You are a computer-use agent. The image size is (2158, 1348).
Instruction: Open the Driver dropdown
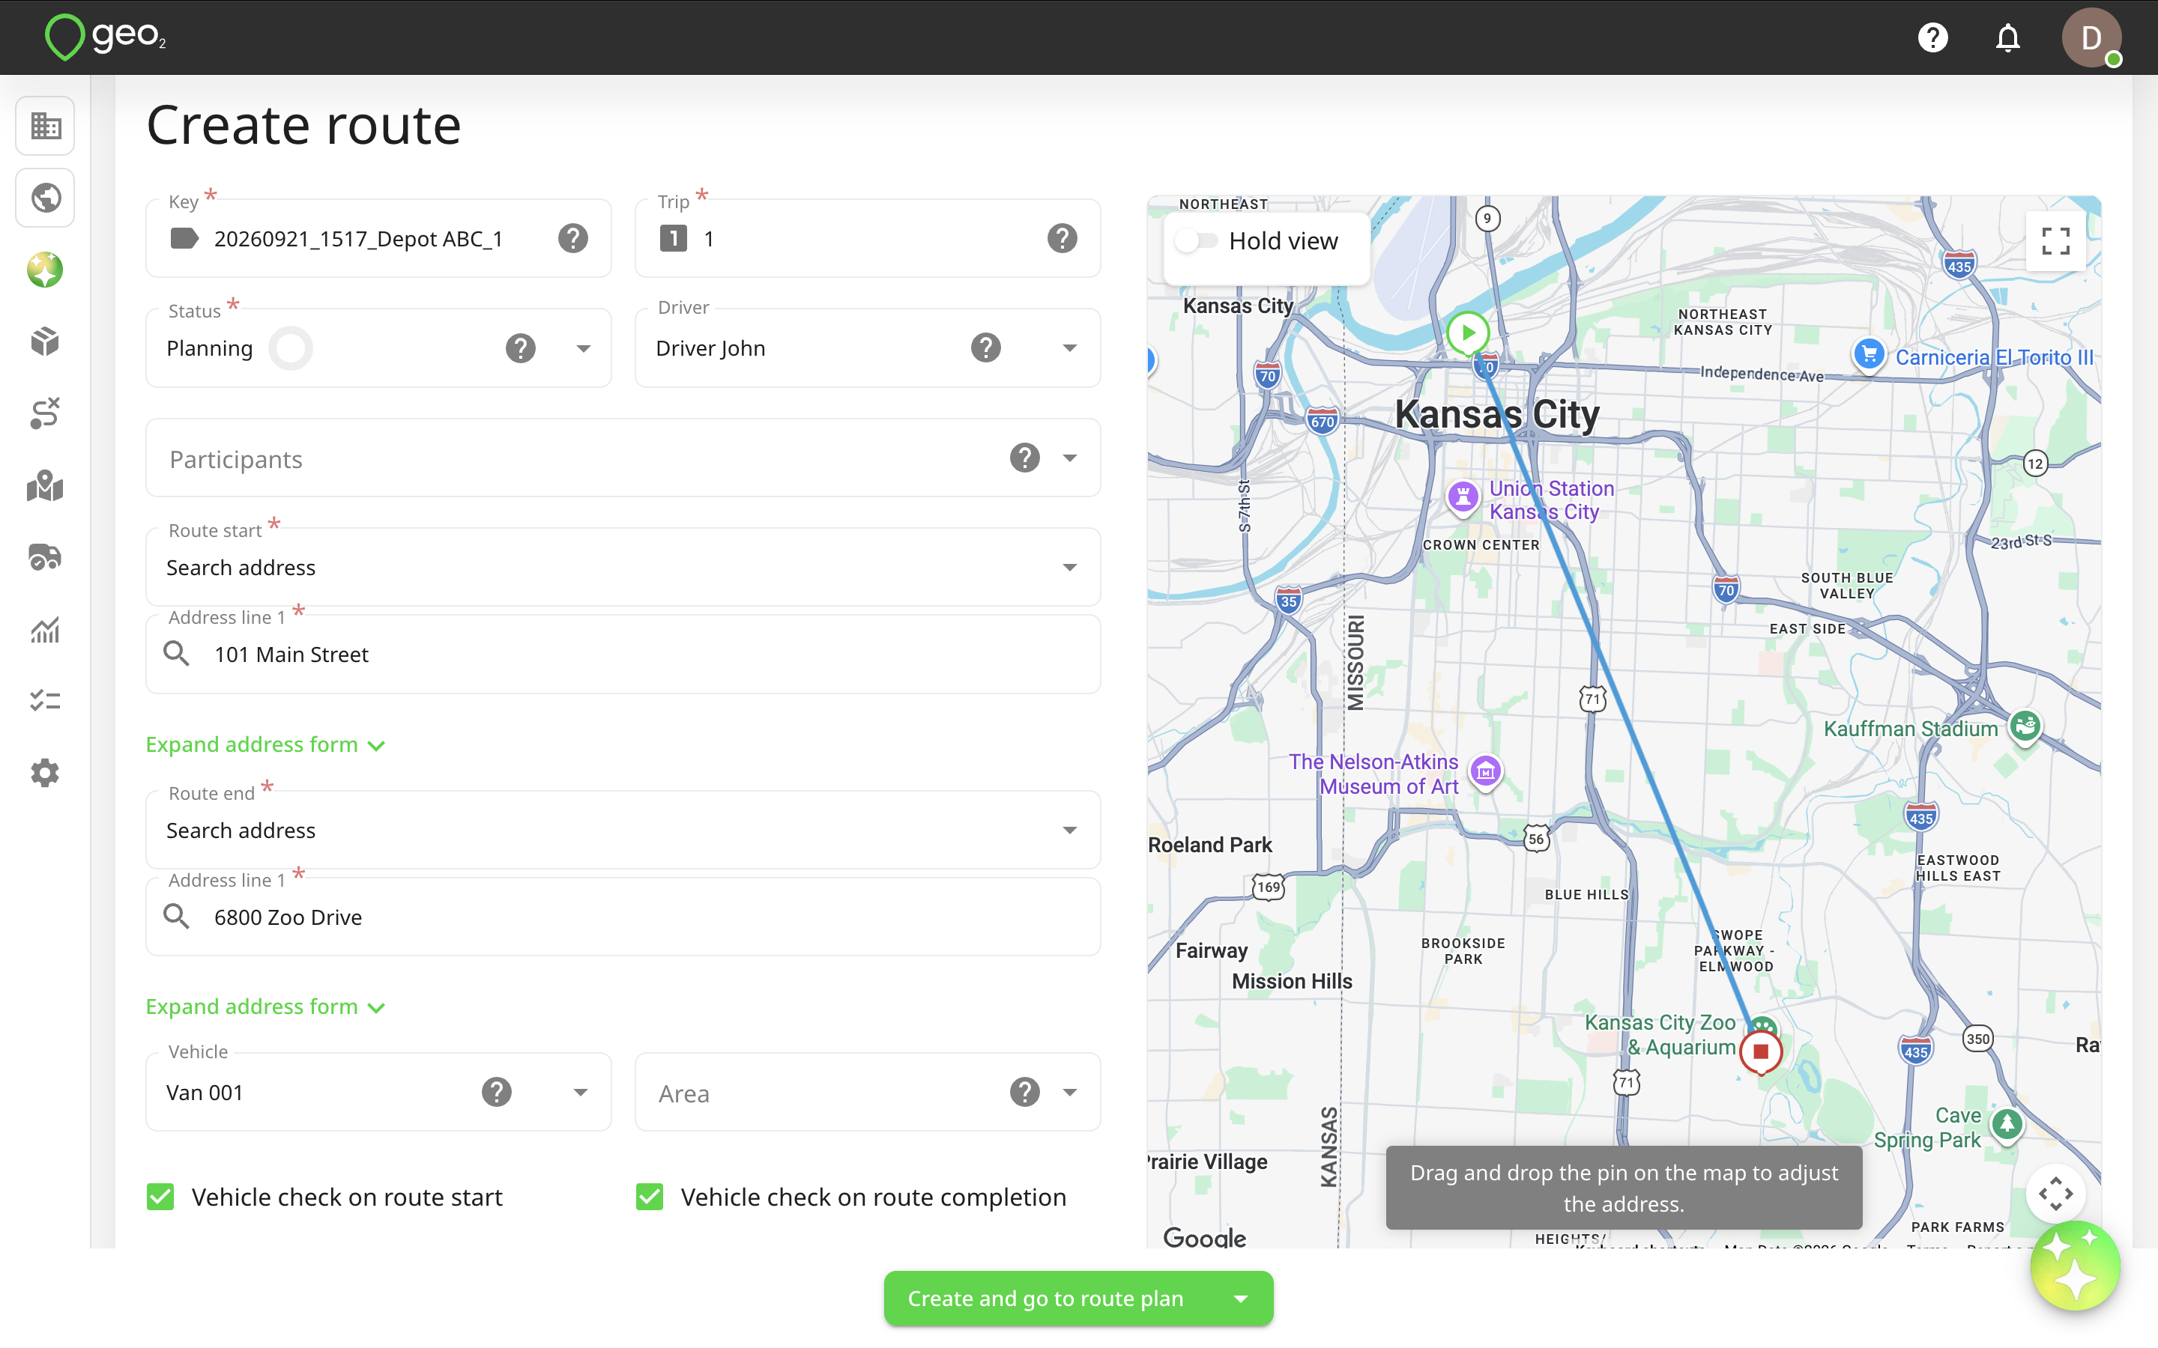click(x=1070, y=348)
